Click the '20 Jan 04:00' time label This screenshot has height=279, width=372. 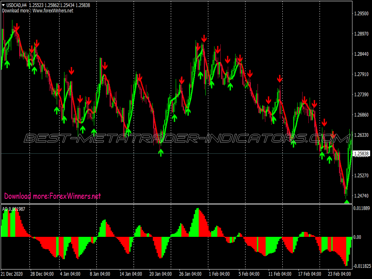160,274
